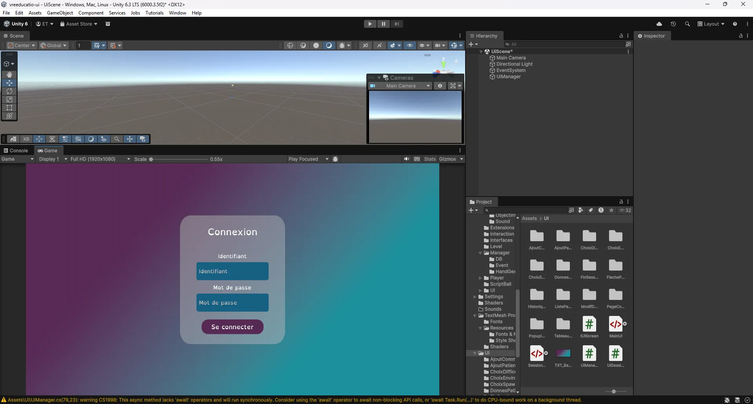Click Project create plus button

tap(473, 210)
